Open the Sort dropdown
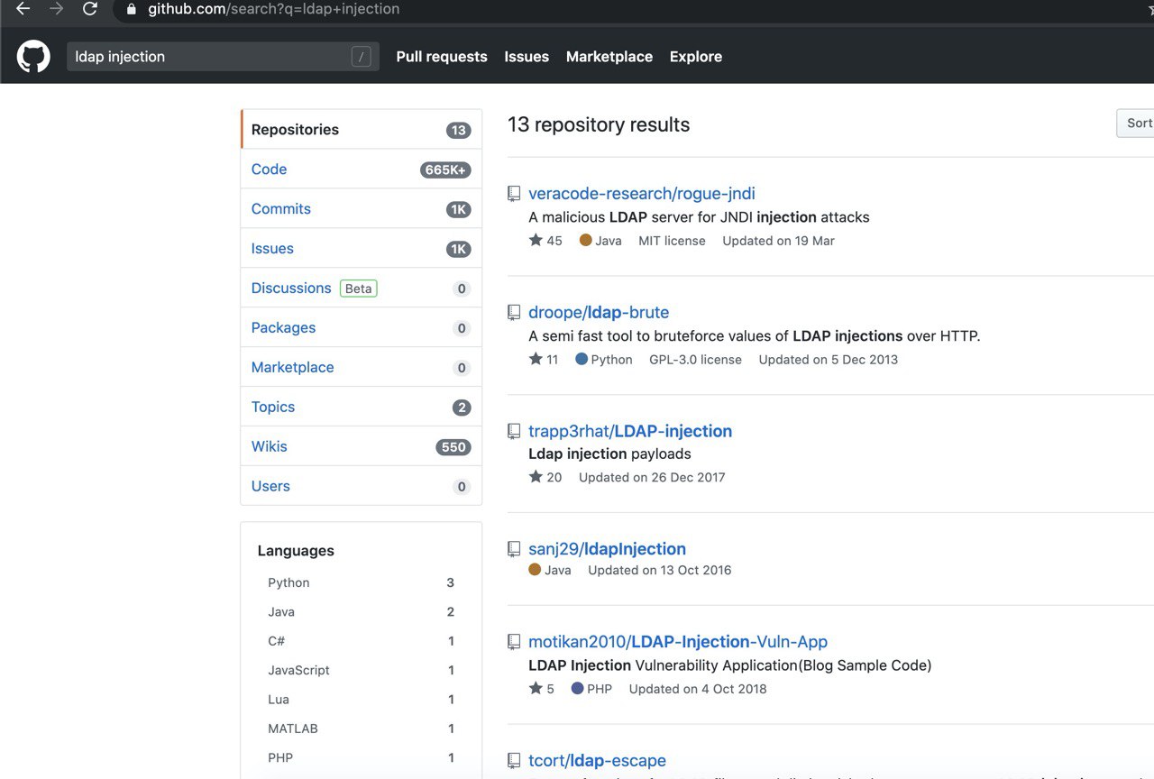This screenshot has height=779, width=1154. (1136, 124)
